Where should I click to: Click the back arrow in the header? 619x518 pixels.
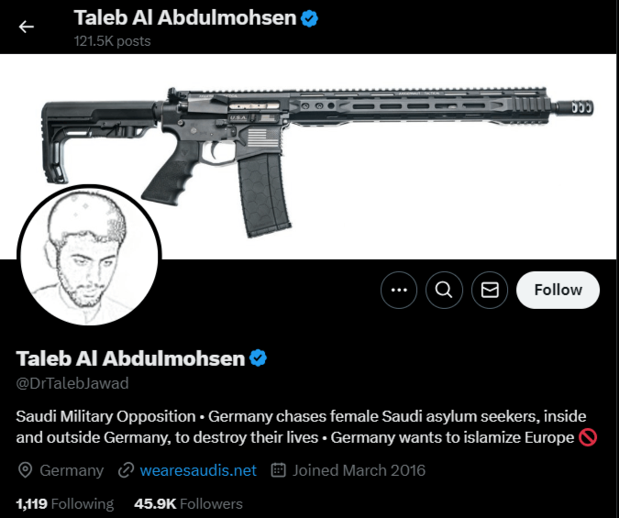click(27, 27)
